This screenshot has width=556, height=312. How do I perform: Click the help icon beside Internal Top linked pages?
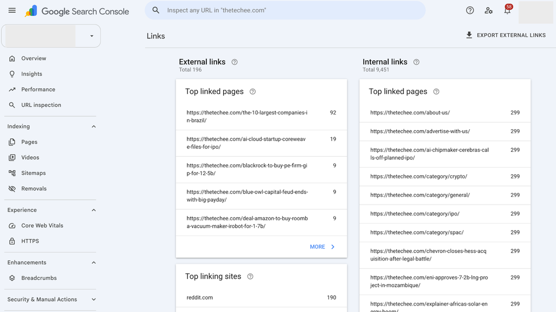coord(436,92)
